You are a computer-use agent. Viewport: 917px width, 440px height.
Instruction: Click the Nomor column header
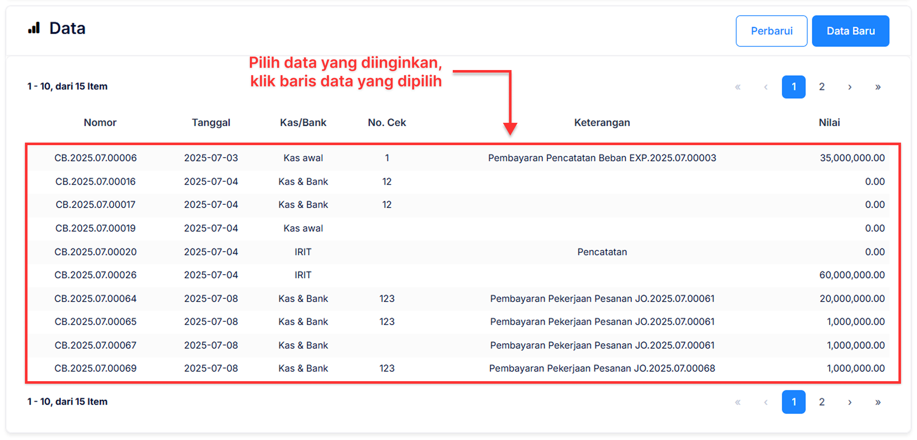(100, 122)
